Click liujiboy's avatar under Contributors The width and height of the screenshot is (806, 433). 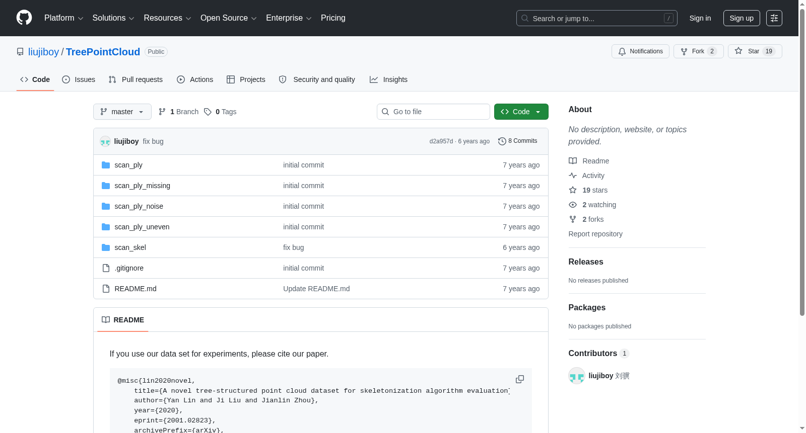pos(577,376)
